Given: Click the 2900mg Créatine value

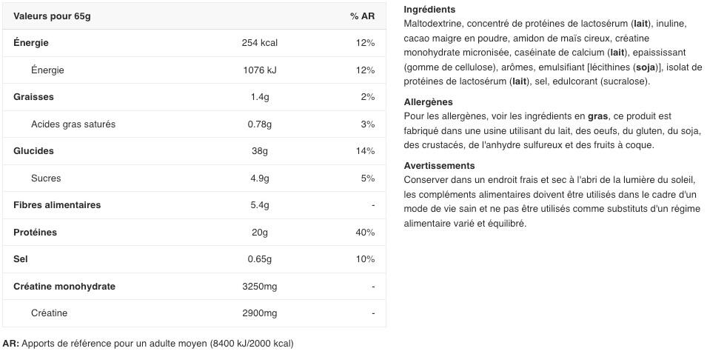Looking at the screenshot, I should click(x=259, y=313).
